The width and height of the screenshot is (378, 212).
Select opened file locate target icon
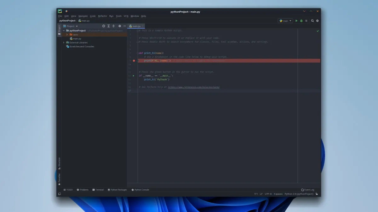tap(104, 26)
